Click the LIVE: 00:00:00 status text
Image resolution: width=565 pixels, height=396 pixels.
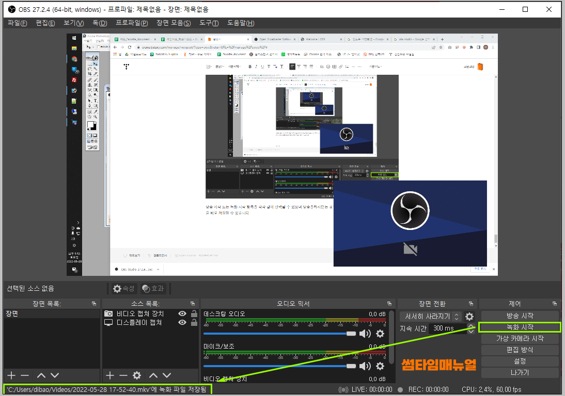[x=372, y=389]
